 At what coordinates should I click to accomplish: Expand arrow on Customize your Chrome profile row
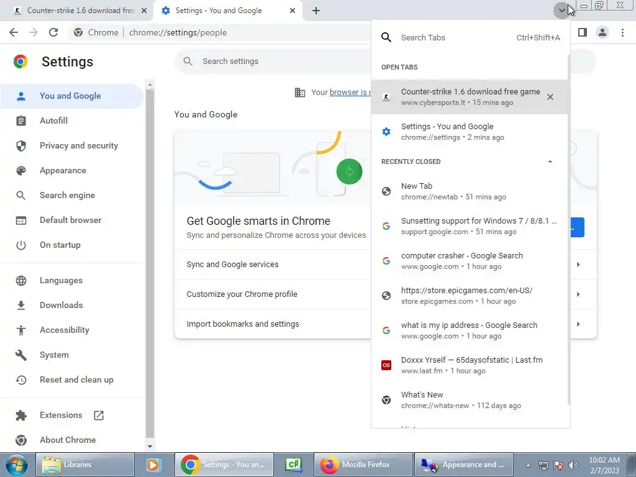point(578,294)
